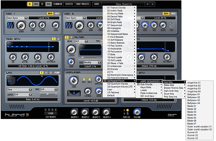The width and height of the screenshot is (216, 141).
Task: Click the filter Gain knob
Action: coord(71,62)
